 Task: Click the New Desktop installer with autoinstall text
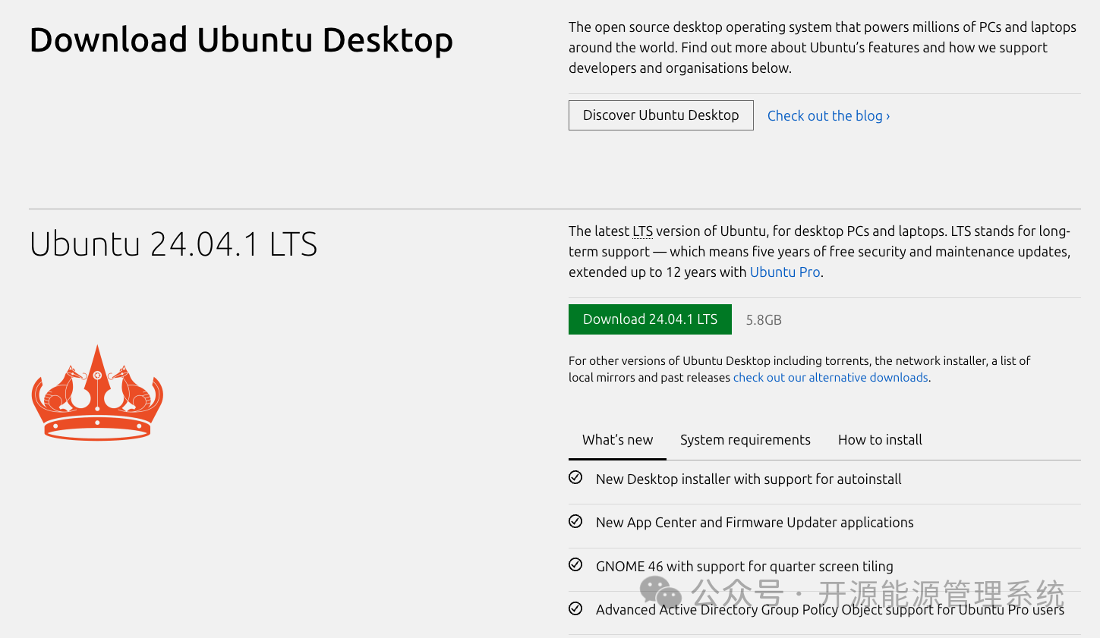point(749,479)
